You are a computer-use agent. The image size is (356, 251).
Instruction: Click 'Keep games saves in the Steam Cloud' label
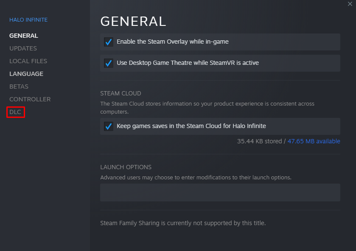point(191,126)
